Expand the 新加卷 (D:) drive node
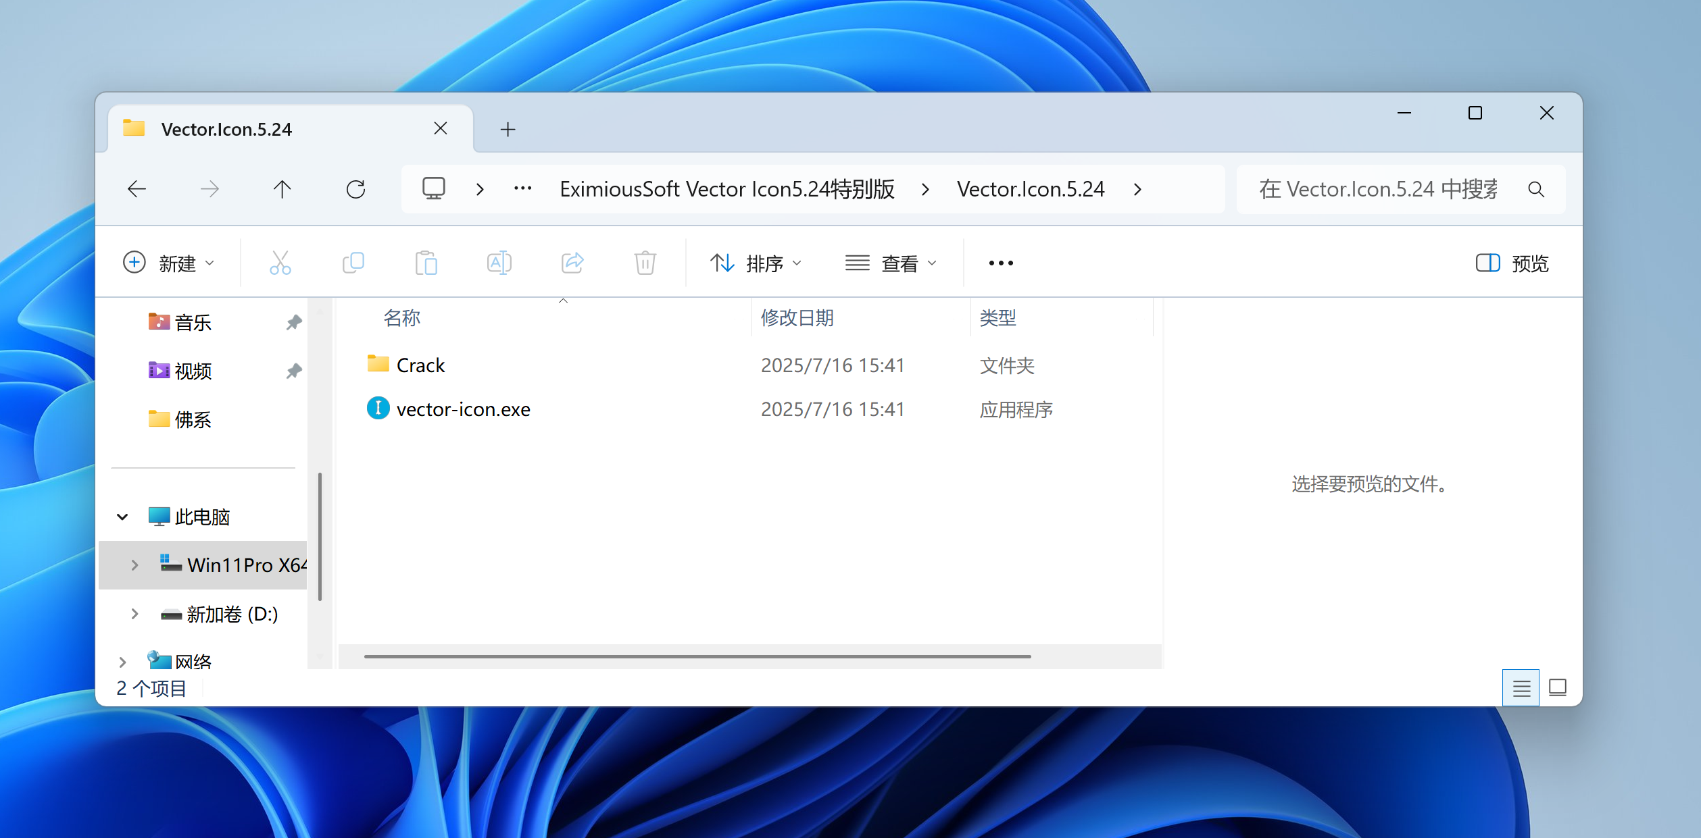The height and width of the screenshot is (838, 1701). pos(134,614)
